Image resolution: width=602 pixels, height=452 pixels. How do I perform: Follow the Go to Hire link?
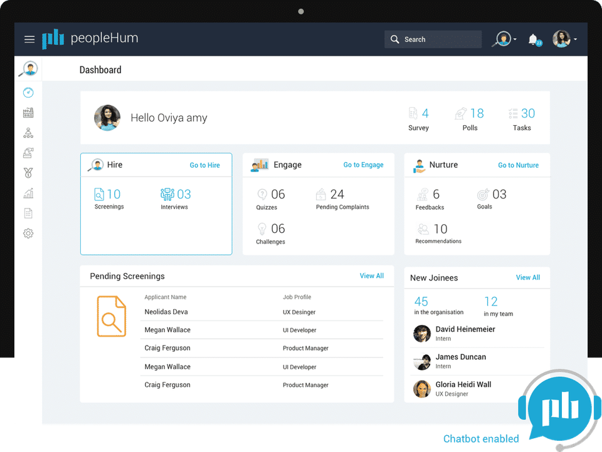tap(204, 165)
